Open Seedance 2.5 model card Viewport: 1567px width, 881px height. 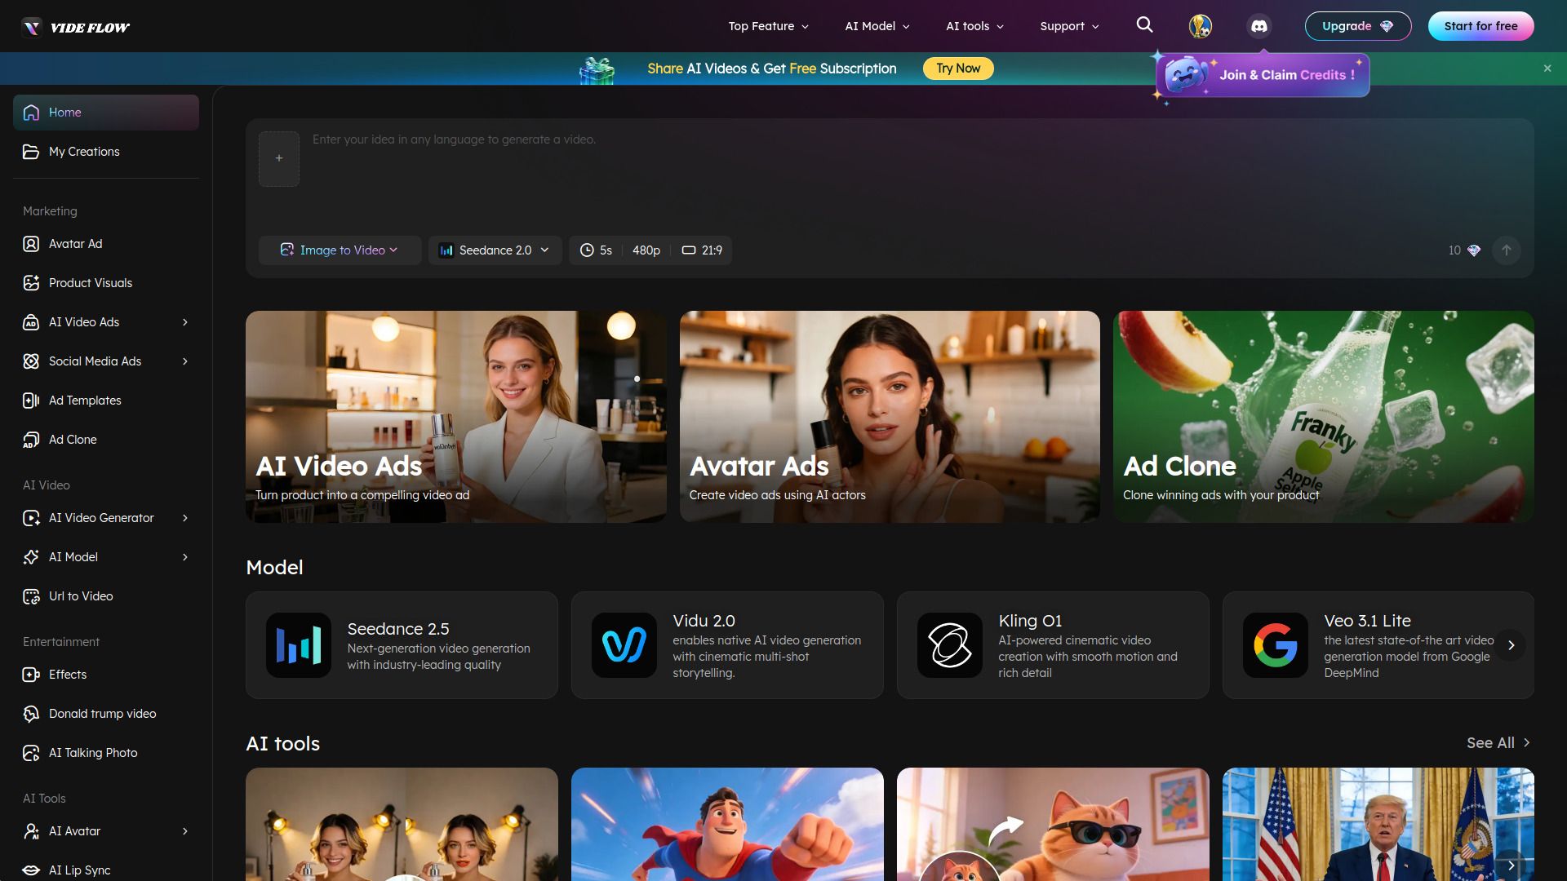(402, 645)
